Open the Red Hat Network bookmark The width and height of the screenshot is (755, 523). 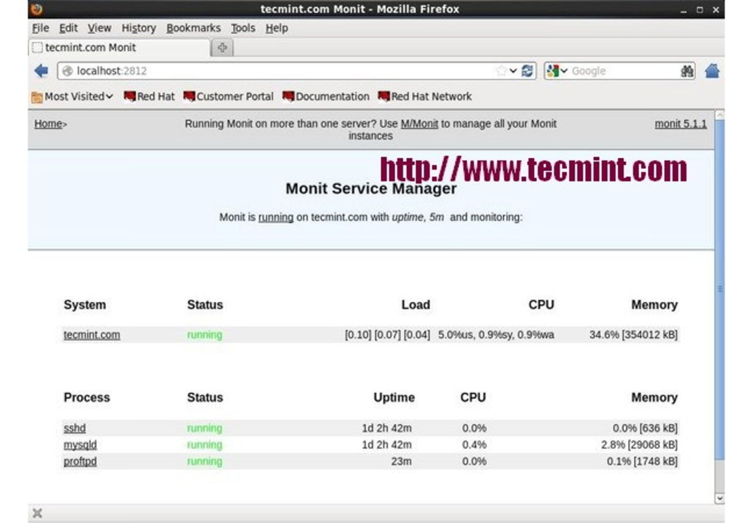tap(425, 96)
